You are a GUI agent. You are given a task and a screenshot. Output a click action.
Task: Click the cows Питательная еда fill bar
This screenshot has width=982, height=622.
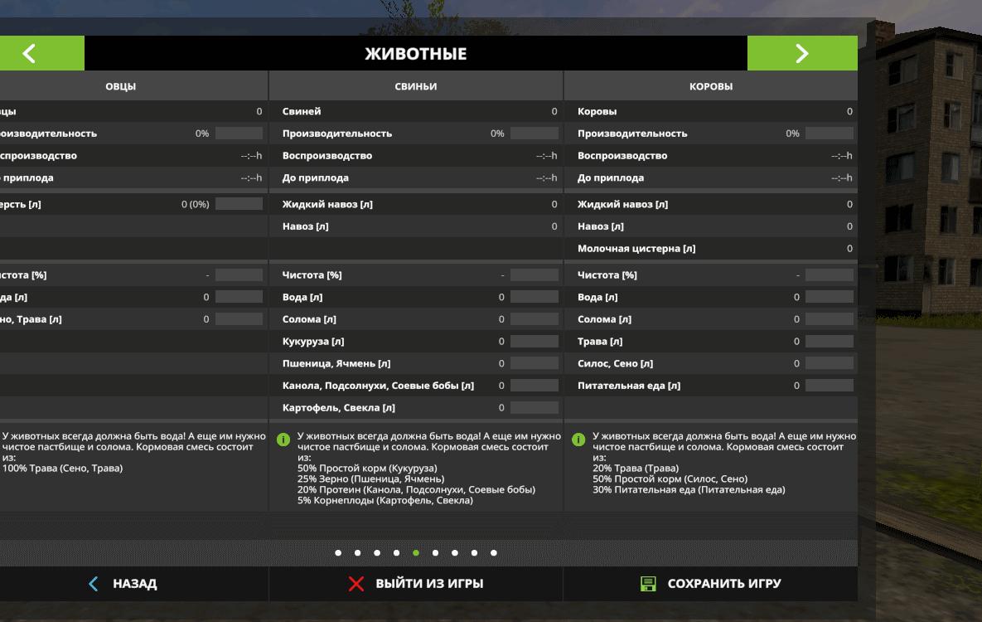click(829, 385)
